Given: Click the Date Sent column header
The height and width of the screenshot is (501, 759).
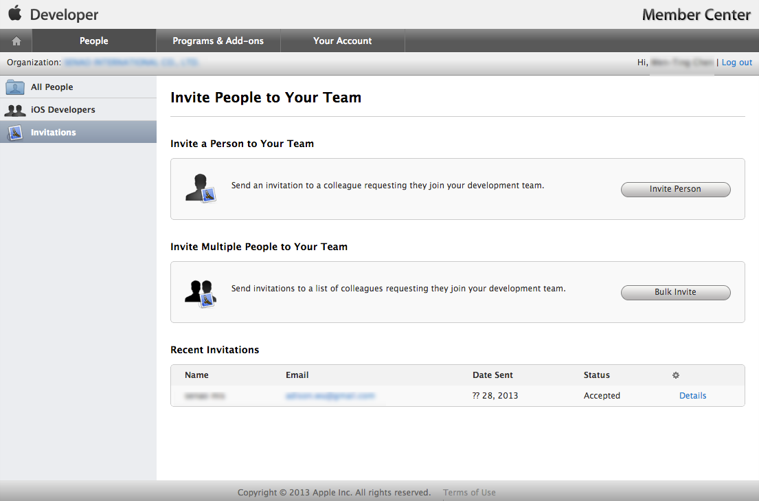Looking at the screenshot, I should 492,375.
